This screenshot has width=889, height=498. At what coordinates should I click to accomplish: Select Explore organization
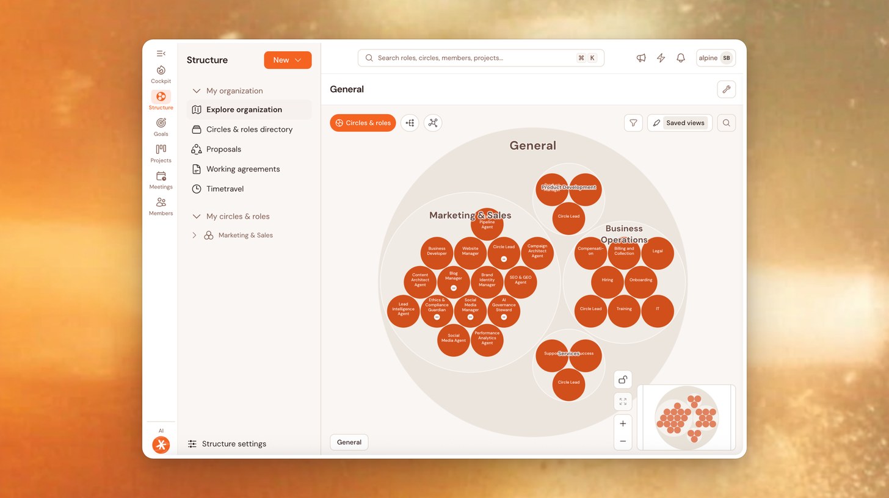tap(249, 110)
